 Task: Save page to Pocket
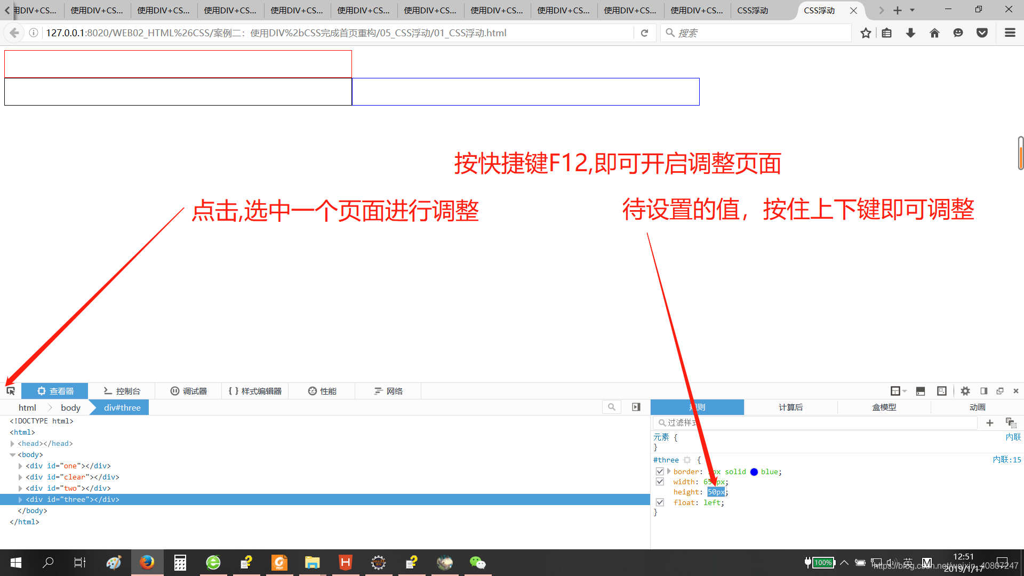coord(982,33)
